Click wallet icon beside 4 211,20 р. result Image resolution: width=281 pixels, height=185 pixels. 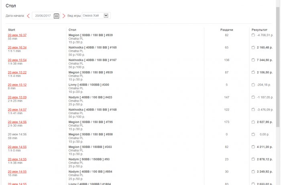[253, 147]
